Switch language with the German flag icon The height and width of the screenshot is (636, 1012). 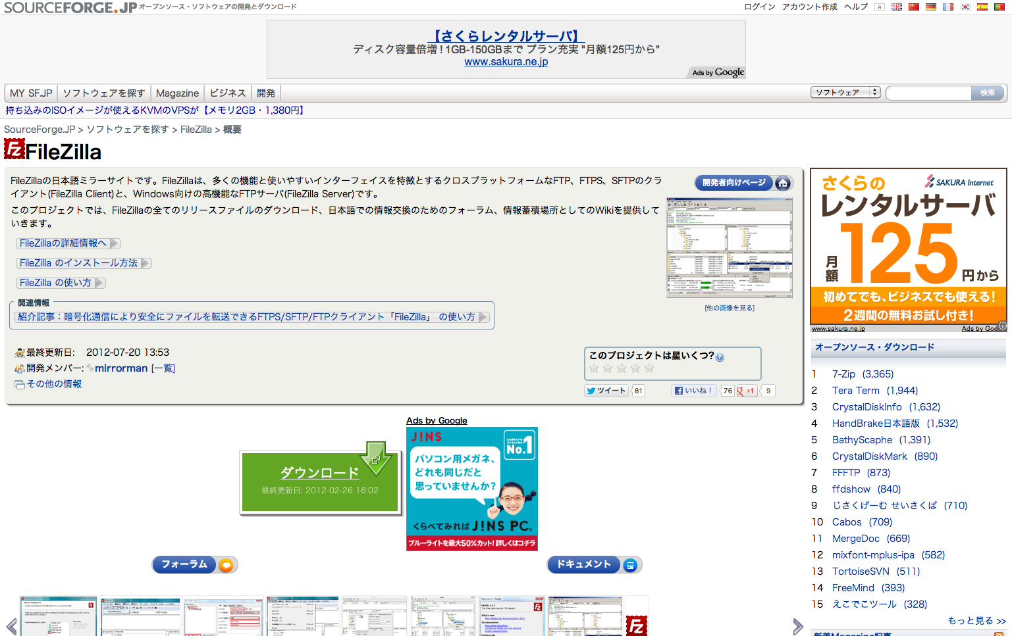(x=931, y=7)
